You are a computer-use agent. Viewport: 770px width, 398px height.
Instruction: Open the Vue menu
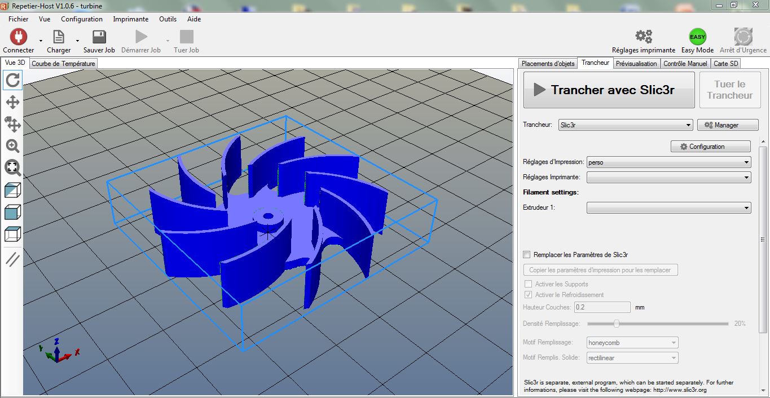click(x=45, y=19)
